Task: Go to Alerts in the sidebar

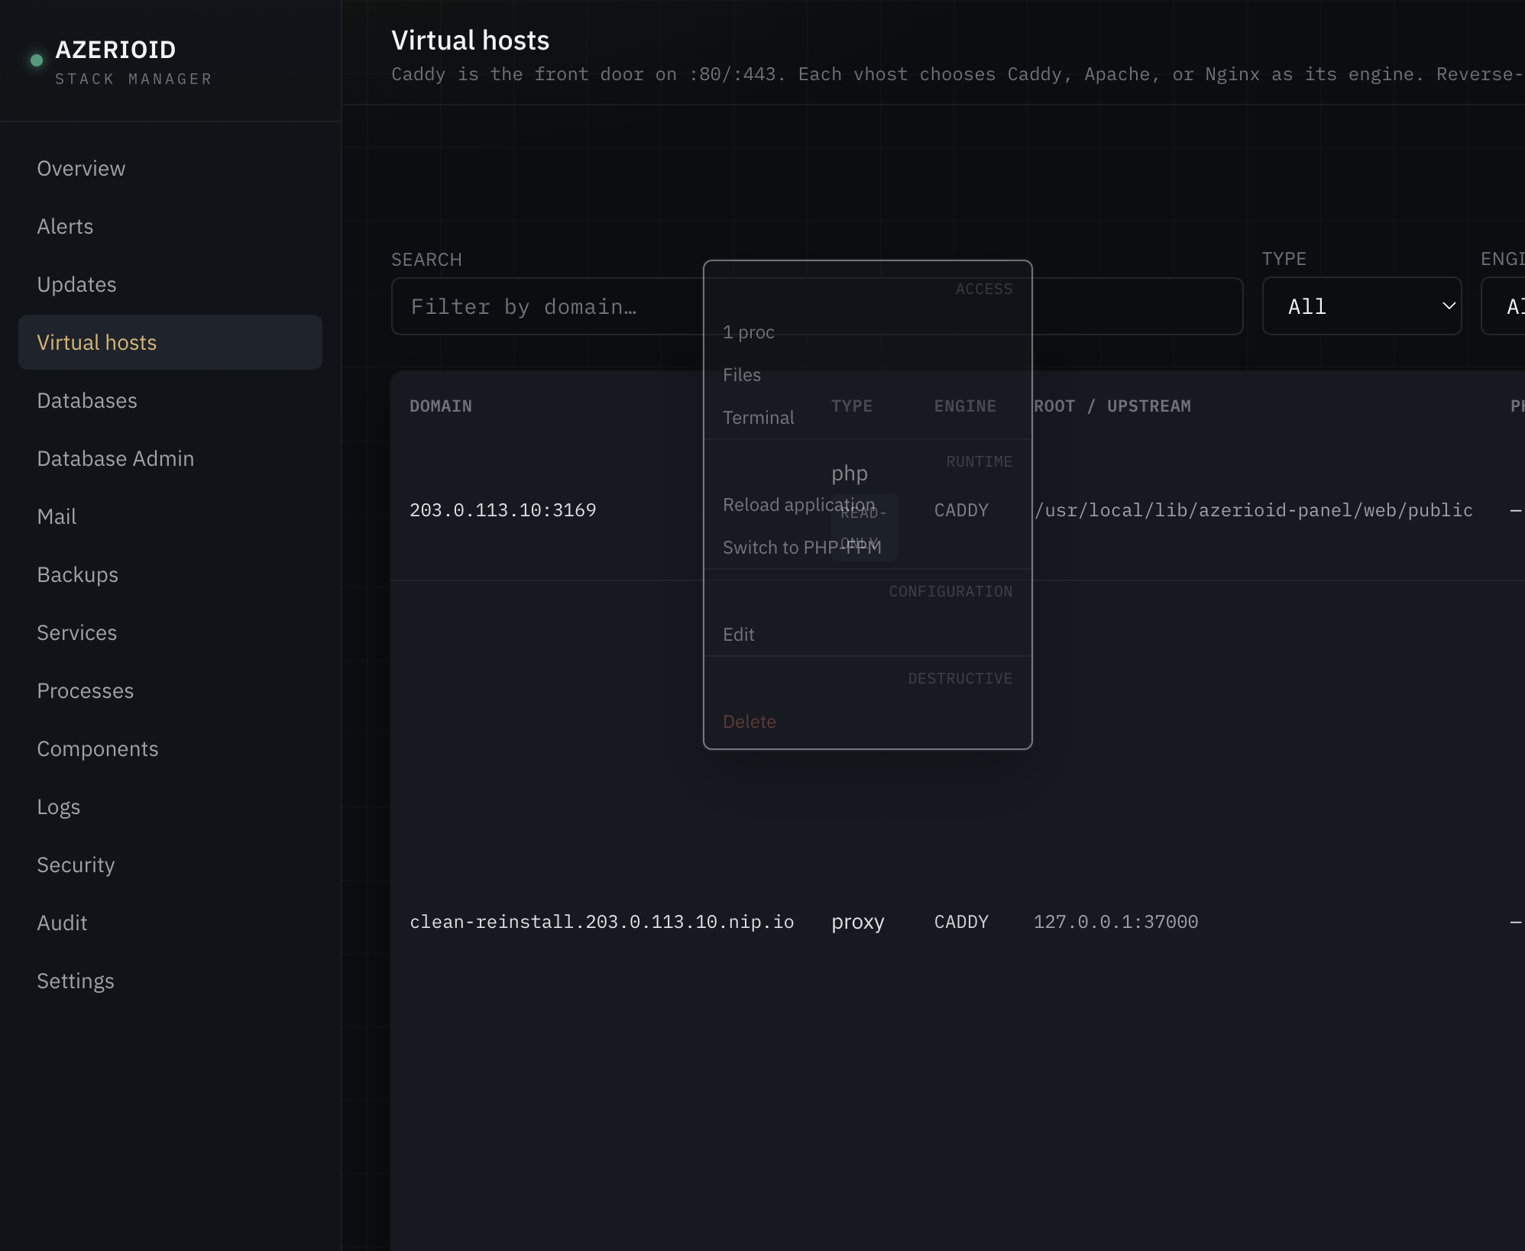Action: tap(170, 226)
